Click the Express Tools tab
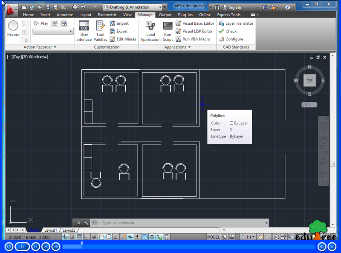 point(229,15)
